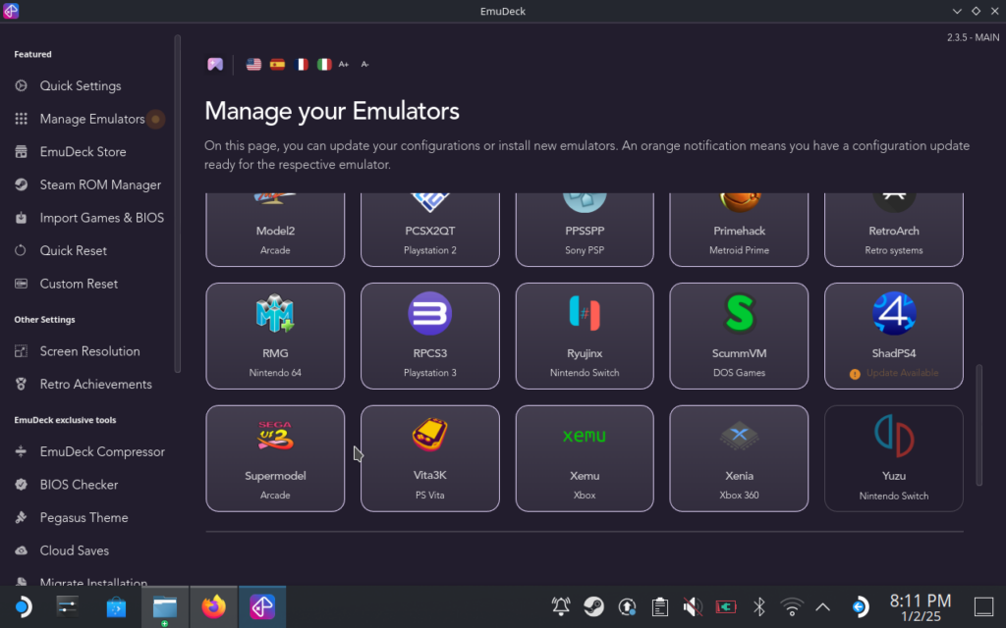Open the clipboard tray icon
1006x628 pixels.
(x=660, y=606)
